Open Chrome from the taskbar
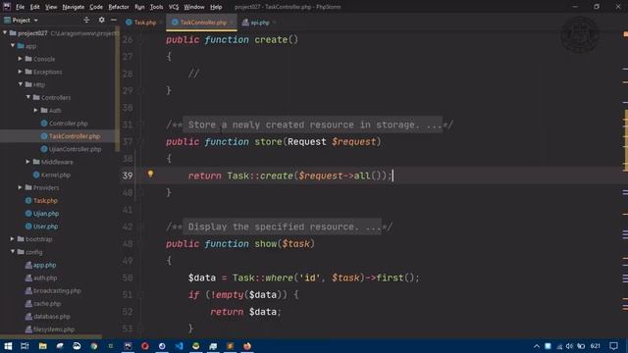This screenshot has height=353, width=628. pos(94,346)
